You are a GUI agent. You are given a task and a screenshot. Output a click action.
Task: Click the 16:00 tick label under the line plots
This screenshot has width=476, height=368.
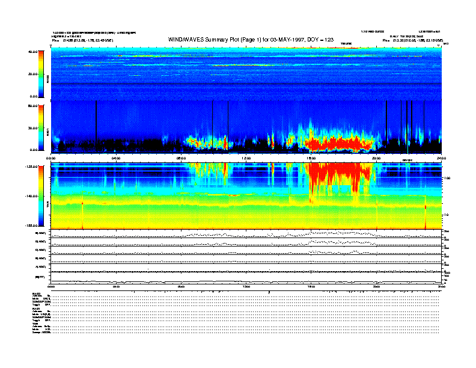(311, 286)
